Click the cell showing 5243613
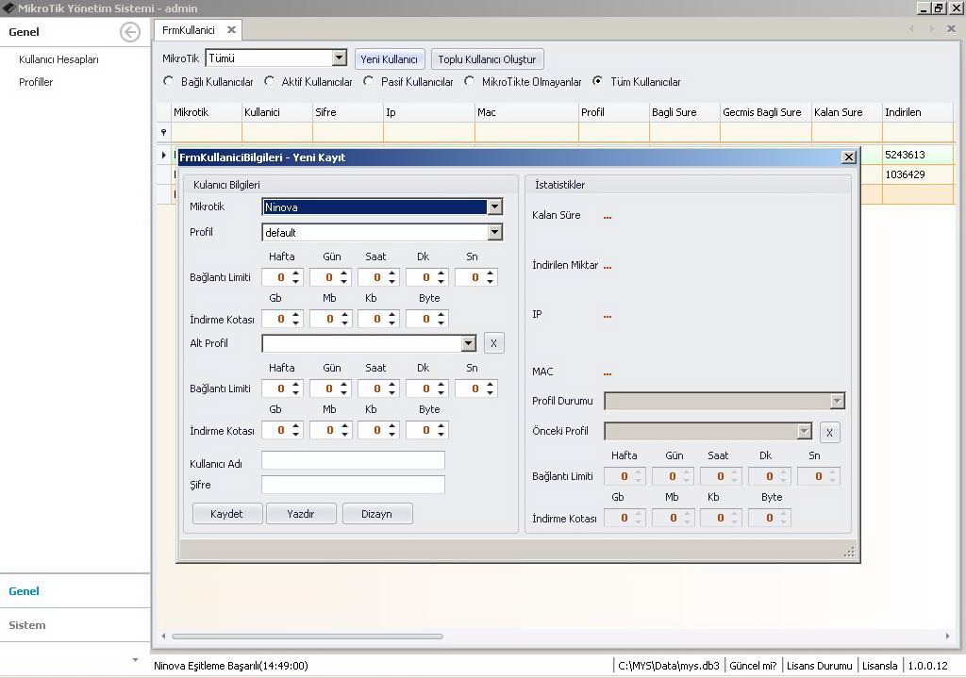The width and height of the screenshot is (966, 678). (918, 155)
